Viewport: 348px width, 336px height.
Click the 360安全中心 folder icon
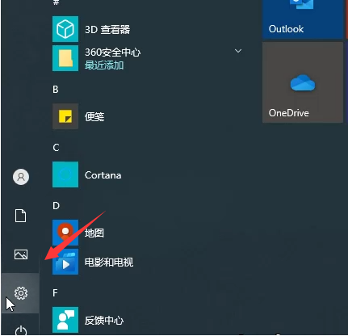tap(65, 58)
